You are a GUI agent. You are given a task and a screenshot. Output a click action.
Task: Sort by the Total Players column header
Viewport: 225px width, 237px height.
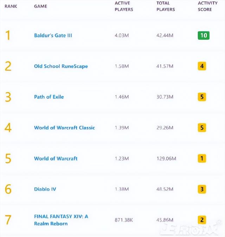pos(166,6)
